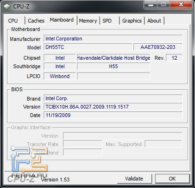This screenshot has width=195, height=188.
Task: Click the Southbridge label
Action: (x=27, y=66)
